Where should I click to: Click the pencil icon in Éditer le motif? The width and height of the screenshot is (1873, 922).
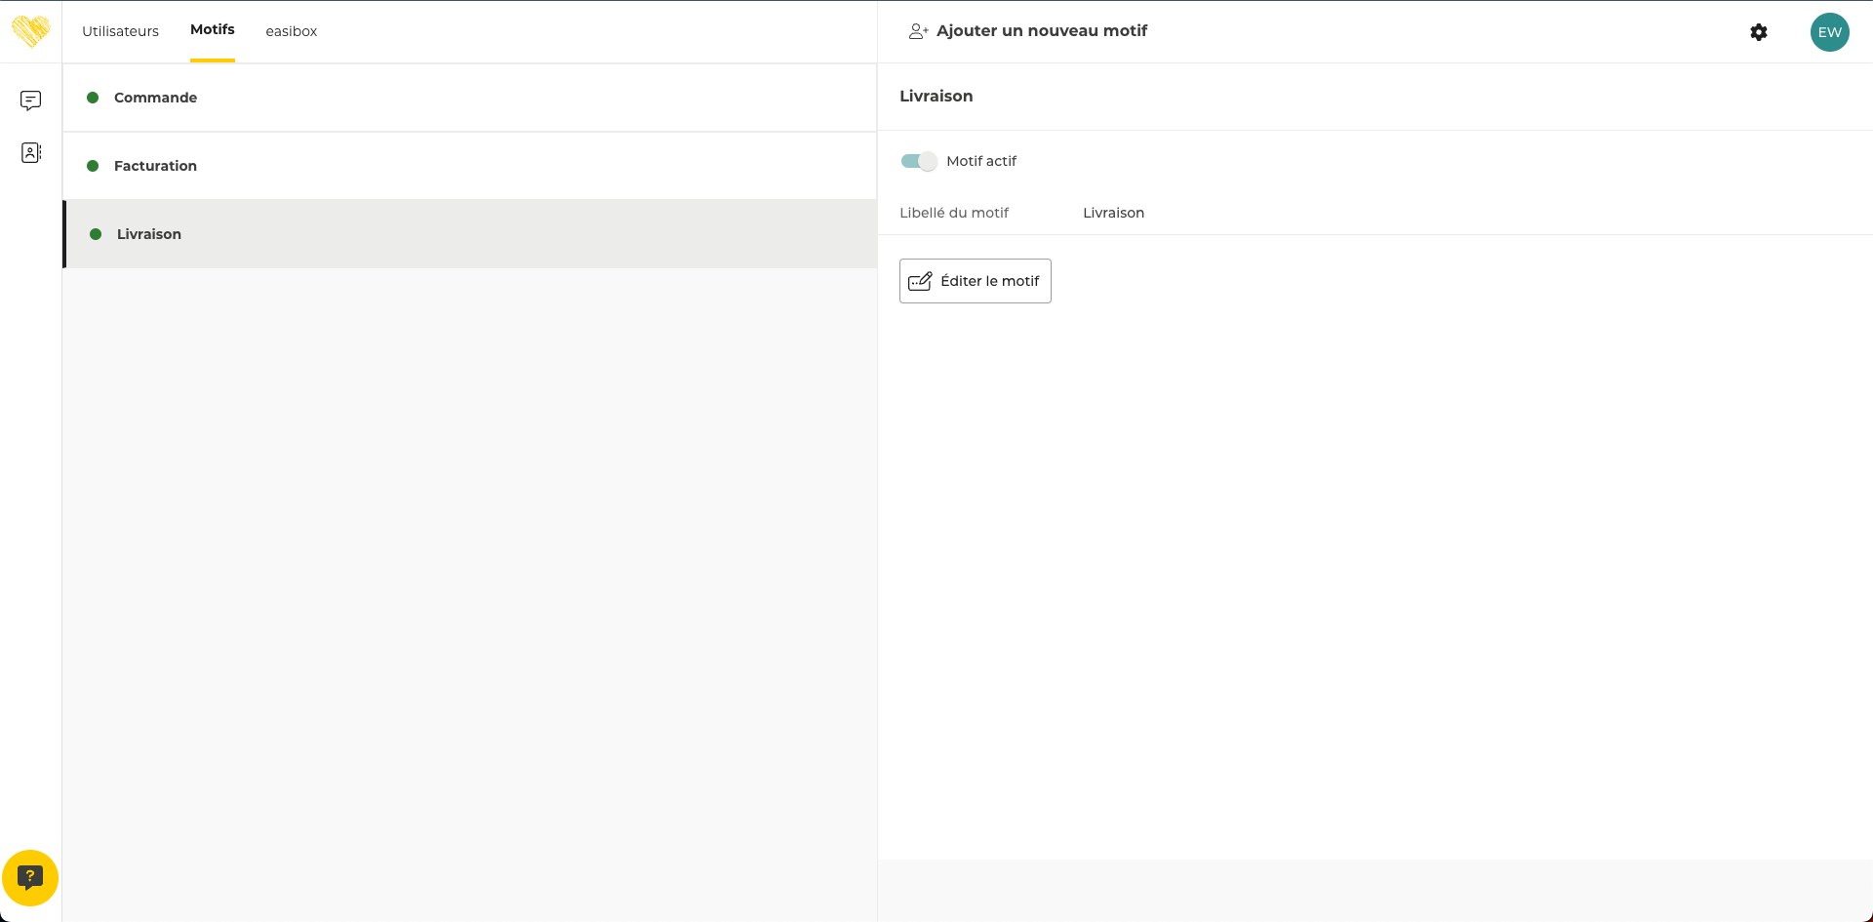coord(920,281)
